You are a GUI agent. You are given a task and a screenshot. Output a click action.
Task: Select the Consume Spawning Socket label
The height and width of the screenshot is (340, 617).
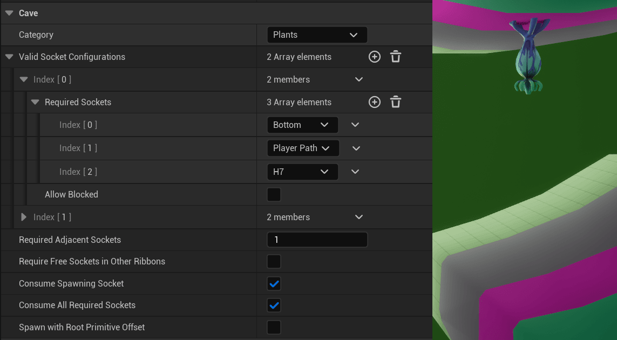coord(71,283)
